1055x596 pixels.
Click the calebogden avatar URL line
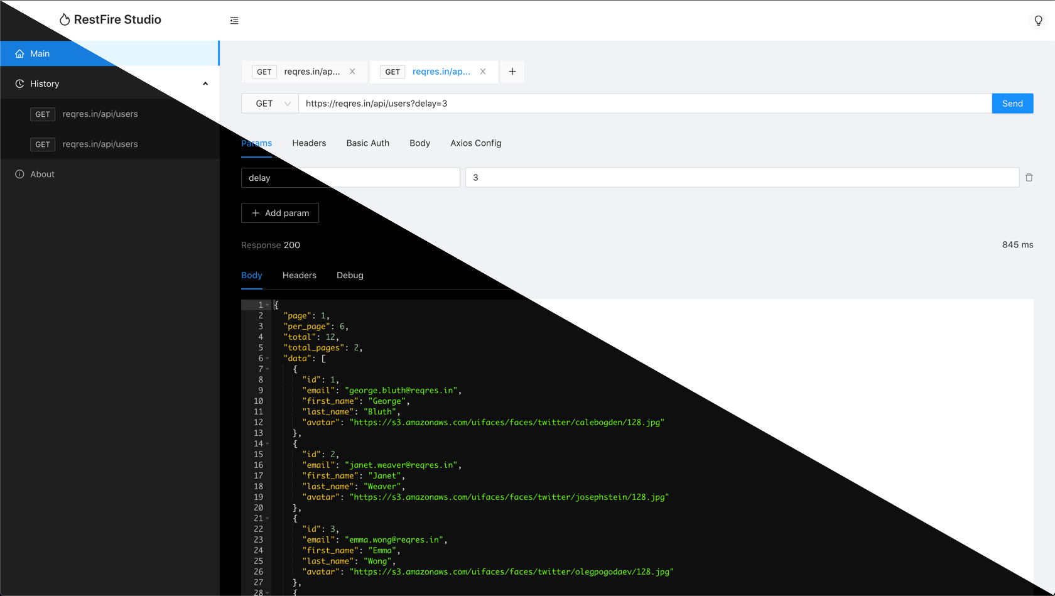(483, 423)
